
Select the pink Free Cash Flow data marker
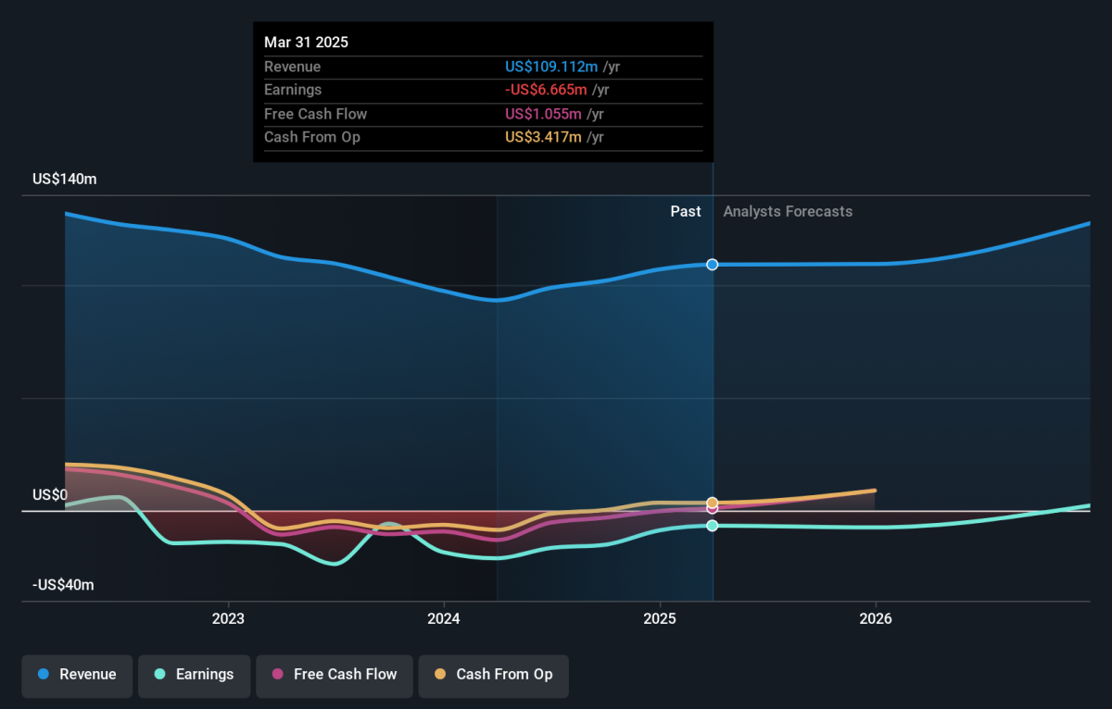[713, 508]
